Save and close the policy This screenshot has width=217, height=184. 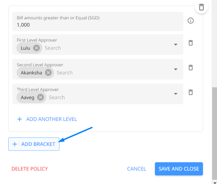[x=179, y=169]
